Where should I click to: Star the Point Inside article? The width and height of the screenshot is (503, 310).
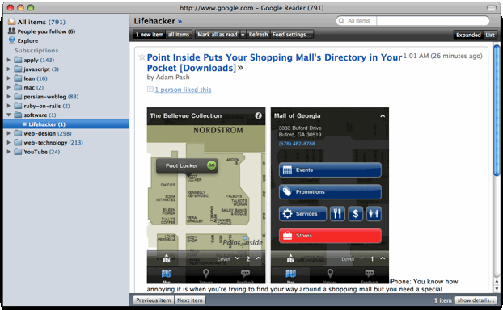142,57
